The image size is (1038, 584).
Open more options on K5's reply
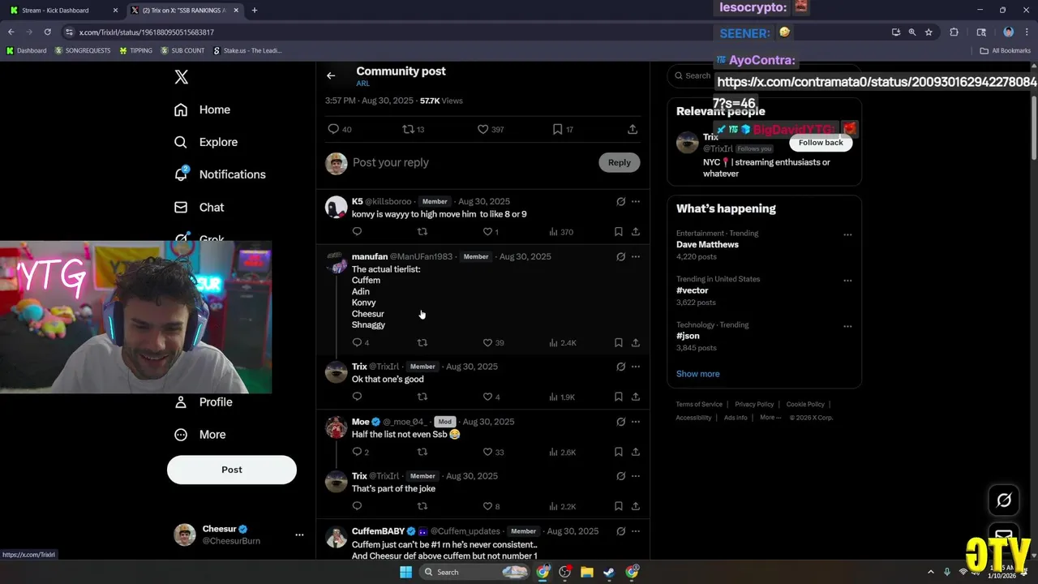[x=636, y=201]
